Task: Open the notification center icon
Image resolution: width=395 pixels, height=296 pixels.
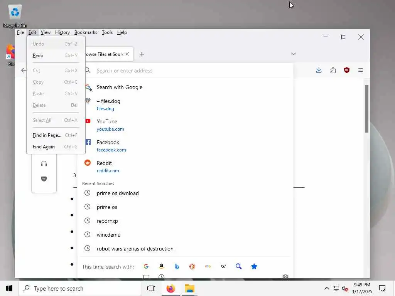Action: [x=382, y=288]
